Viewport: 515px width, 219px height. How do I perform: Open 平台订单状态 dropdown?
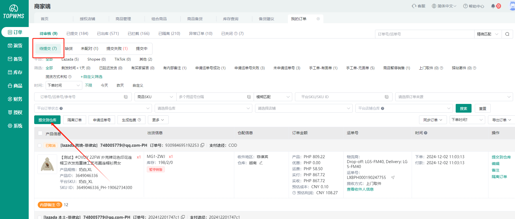click(x=93, y=108)
